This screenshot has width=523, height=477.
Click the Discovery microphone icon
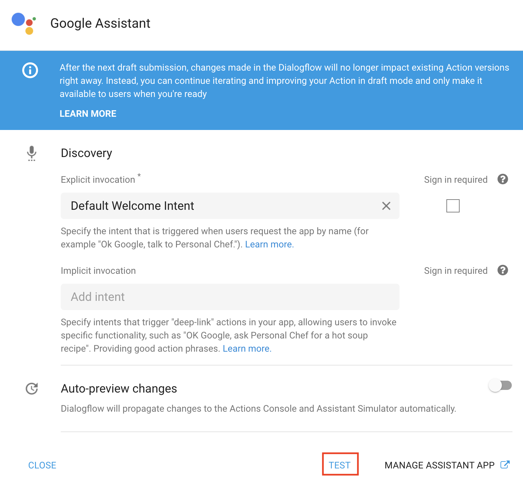[32, 153]
